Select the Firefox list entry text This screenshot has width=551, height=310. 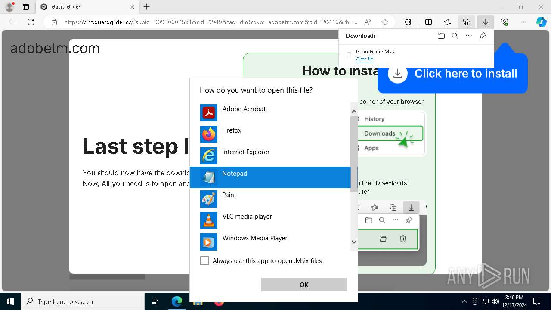232,130
